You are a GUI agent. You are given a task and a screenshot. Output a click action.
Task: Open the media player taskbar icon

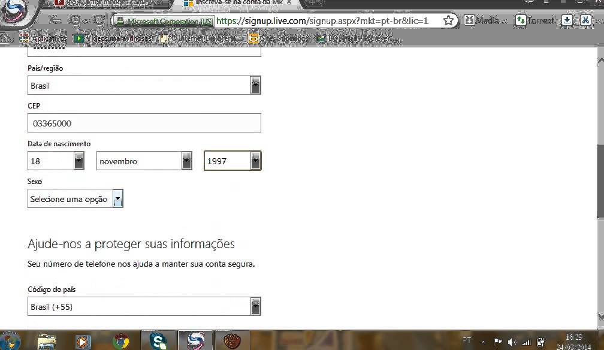(x=83, y=342)
